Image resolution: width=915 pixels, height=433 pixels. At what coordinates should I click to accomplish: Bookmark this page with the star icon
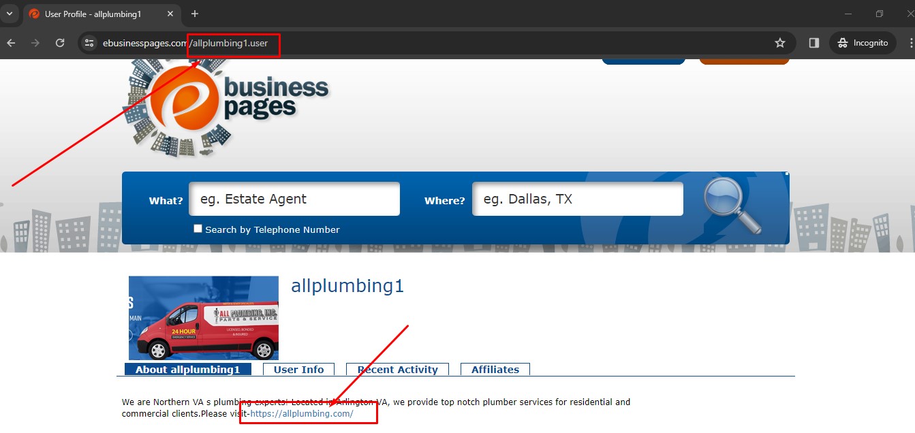(x=780, y=43)
